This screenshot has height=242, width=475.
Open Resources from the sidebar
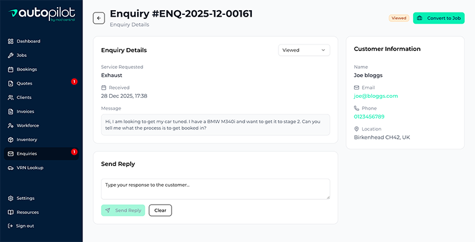[x=27, y=212]
